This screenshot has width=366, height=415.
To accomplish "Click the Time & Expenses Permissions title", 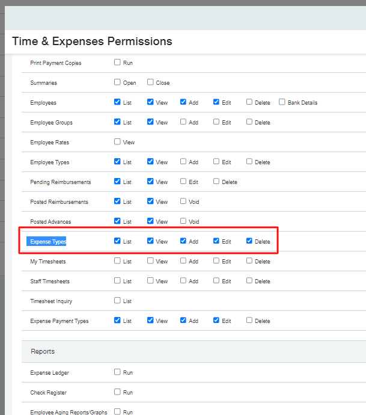I will pos(92,41).
